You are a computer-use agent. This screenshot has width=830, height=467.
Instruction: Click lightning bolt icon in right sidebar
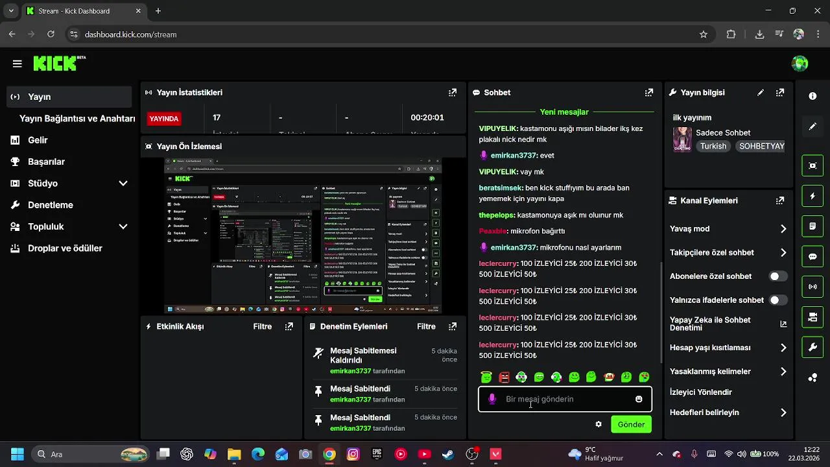(812, 196)
